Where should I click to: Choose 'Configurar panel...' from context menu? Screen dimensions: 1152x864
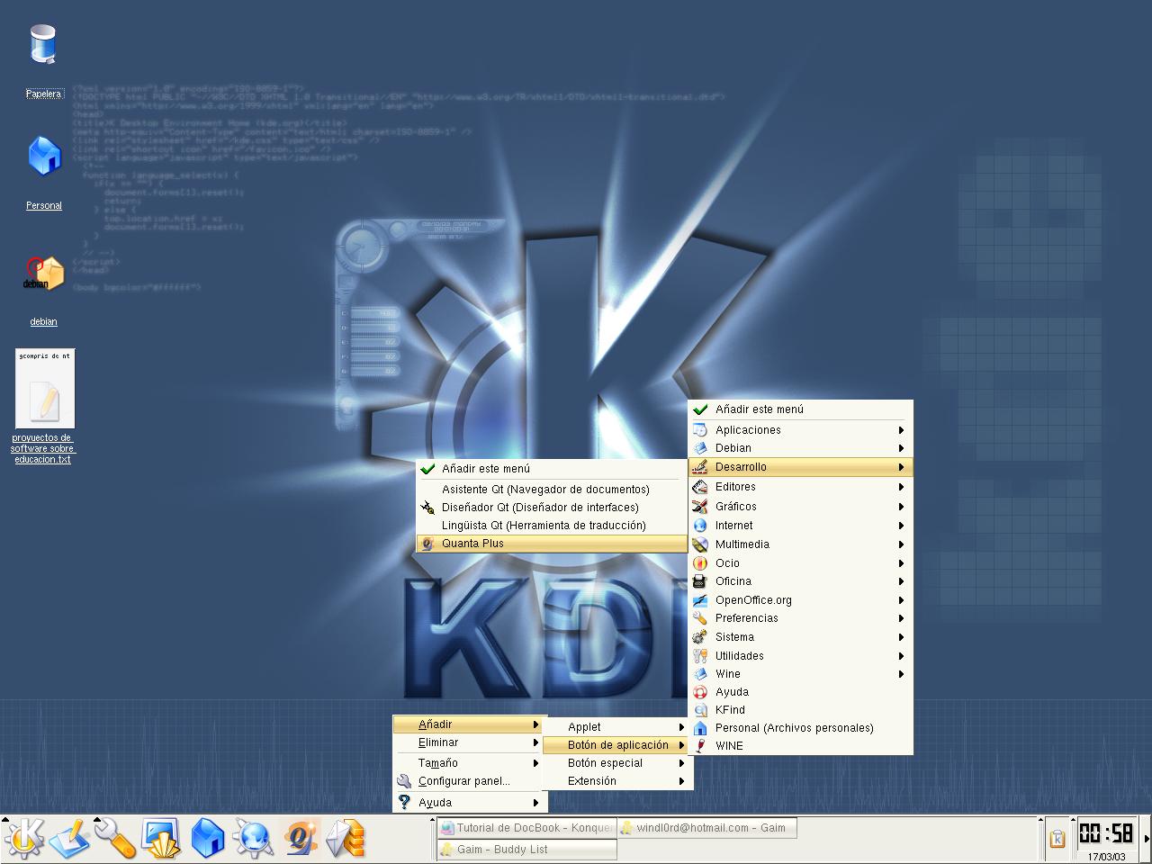point(463,781)
